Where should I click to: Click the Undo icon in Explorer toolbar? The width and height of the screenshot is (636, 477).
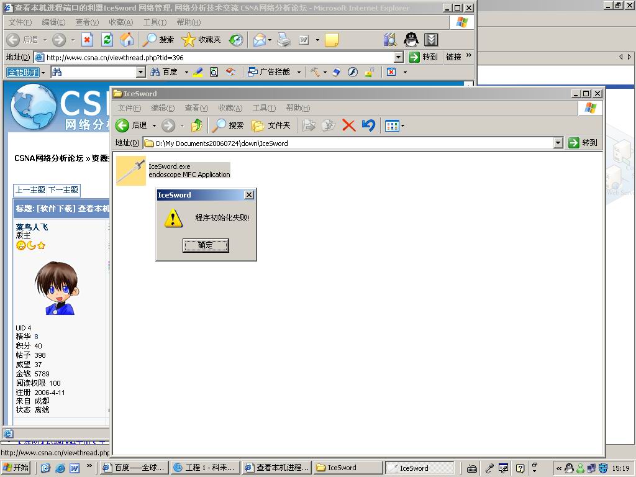click(368, 125)
